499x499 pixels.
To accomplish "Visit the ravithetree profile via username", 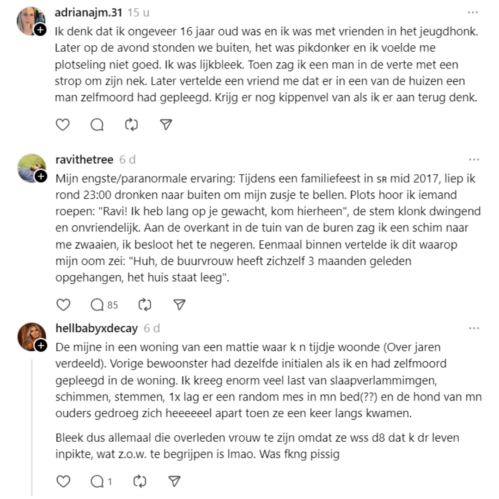I will (x=84, y=160).
